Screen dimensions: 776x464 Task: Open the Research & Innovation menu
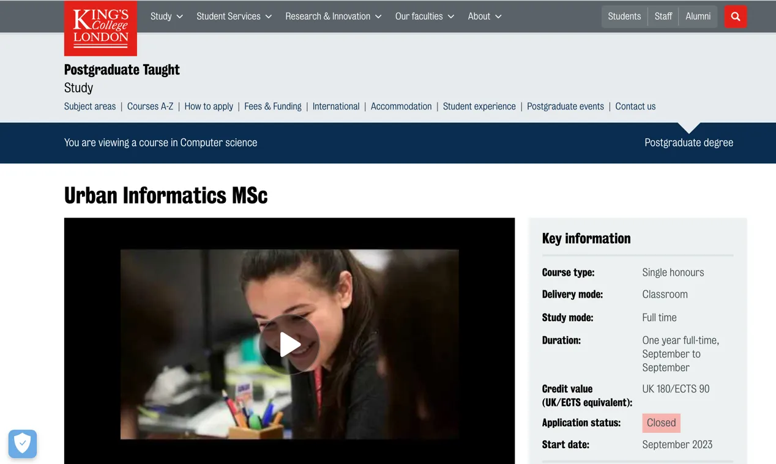[x=333, y=17]
